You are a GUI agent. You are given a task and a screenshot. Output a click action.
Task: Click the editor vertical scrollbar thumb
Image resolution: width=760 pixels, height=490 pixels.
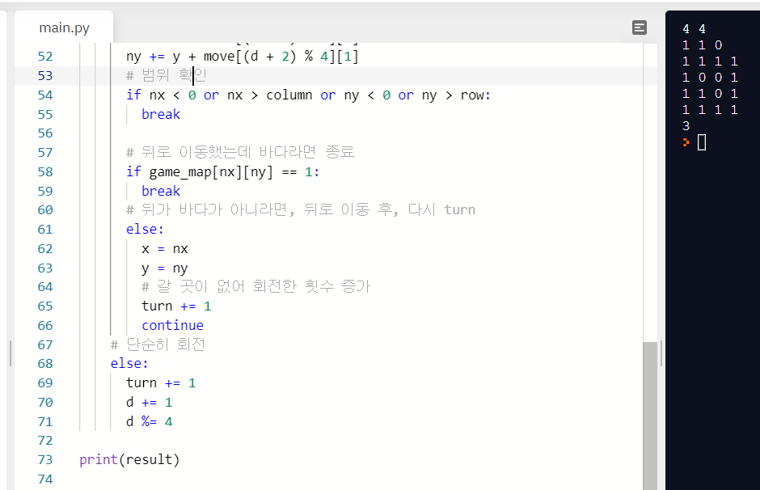click(x=650, y=416)
